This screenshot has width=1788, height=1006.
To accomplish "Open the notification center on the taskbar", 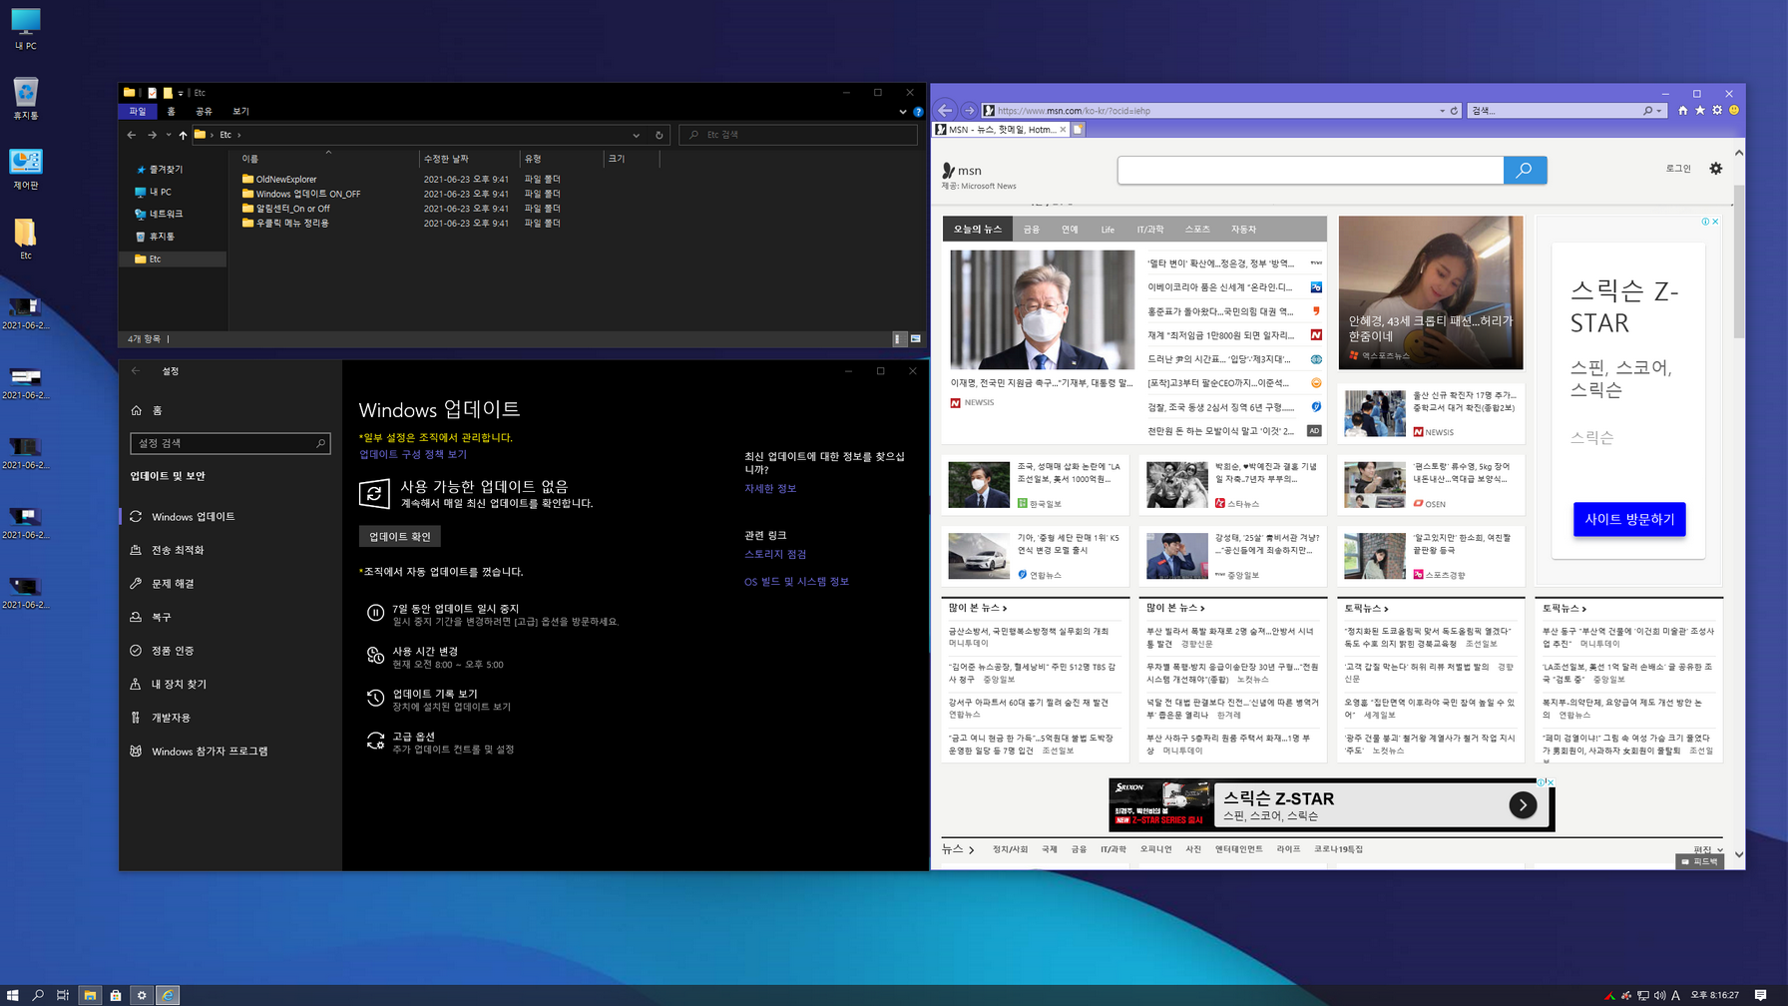I will [x=1761, y=995].
